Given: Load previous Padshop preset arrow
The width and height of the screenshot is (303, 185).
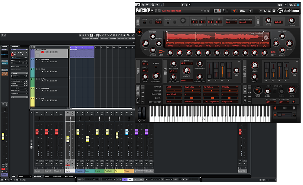Looking at the screenshot, I should click(x=156, y=11).
